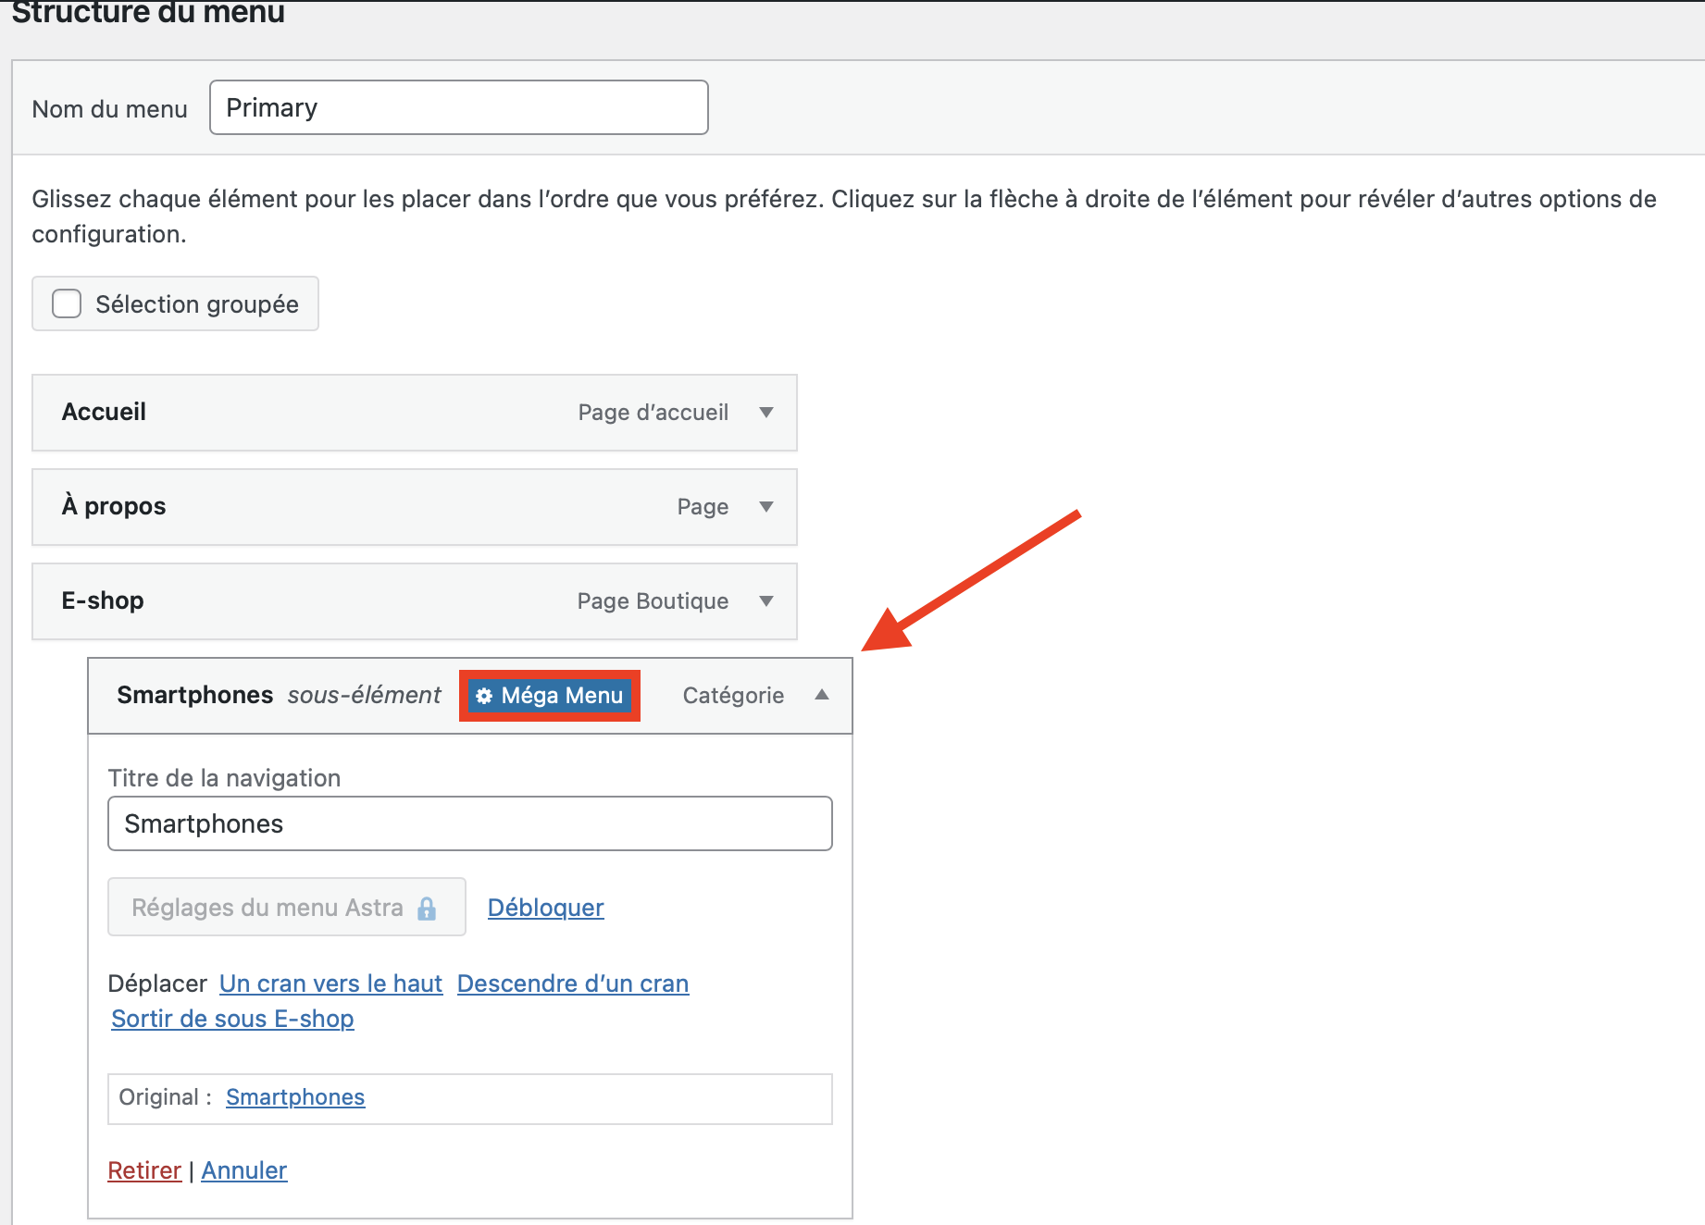Remove the item using Retirer link

144,1170
